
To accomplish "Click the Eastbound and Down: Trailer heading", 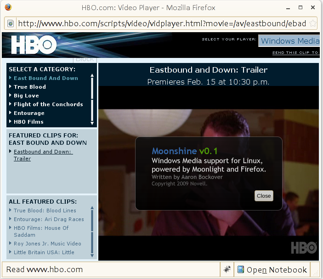I will [209, 70].
